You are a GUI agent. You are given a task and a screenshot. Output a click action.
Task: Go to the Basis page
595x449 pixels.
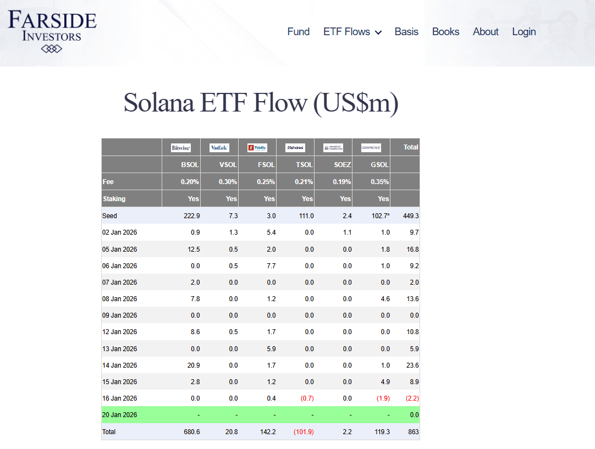pos(406,32)
